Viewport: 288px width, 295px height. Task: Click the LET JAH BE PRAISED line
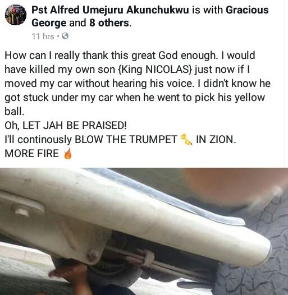(x=66, y=125)
